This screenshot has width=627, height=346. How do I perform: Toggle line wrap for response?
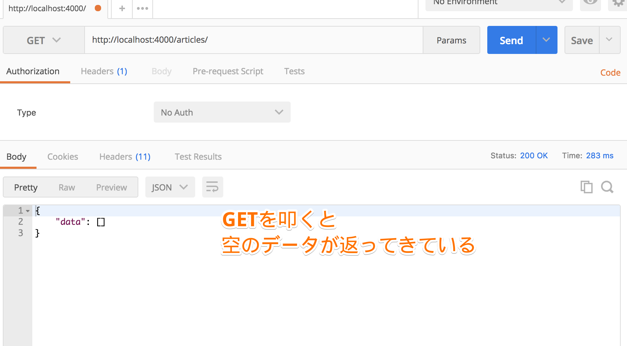(x=212, y=187)
